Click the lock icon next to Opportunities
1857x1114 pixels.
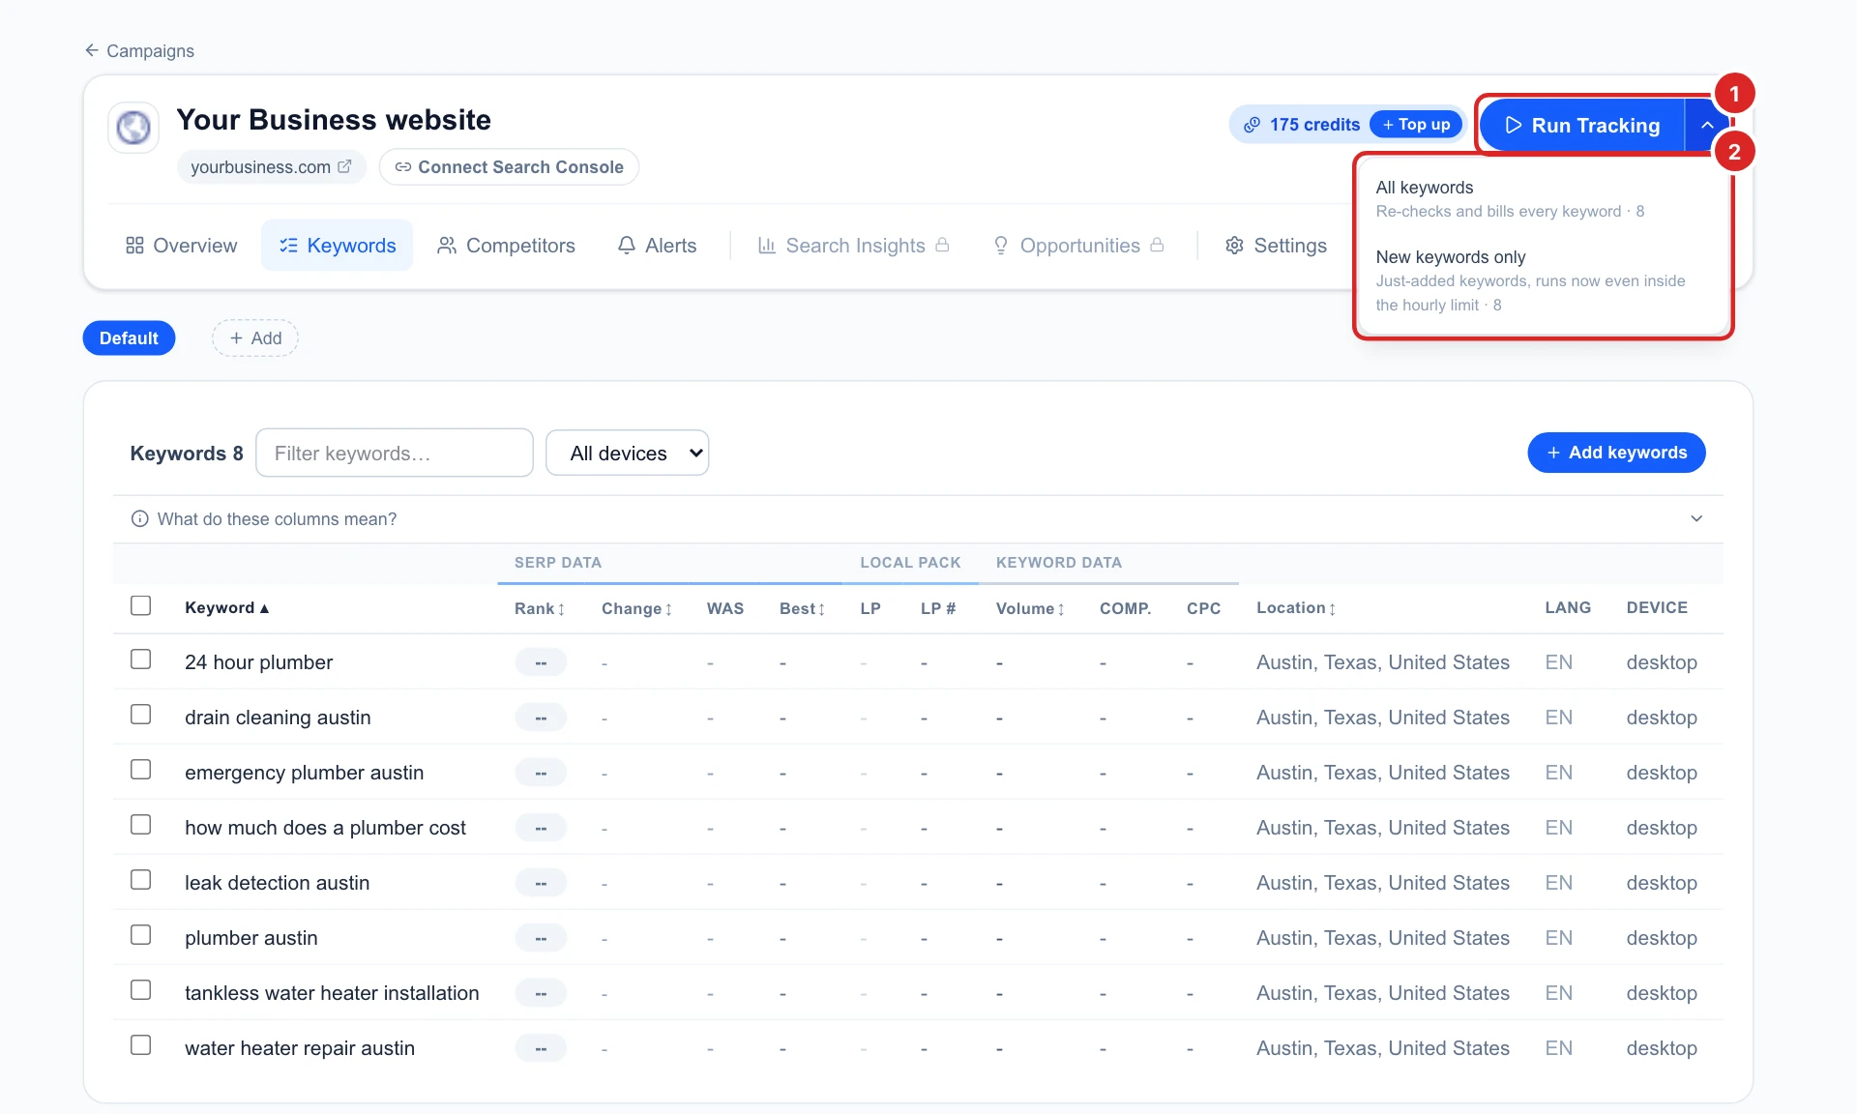pyautogui.click(x=1157, y=246)
